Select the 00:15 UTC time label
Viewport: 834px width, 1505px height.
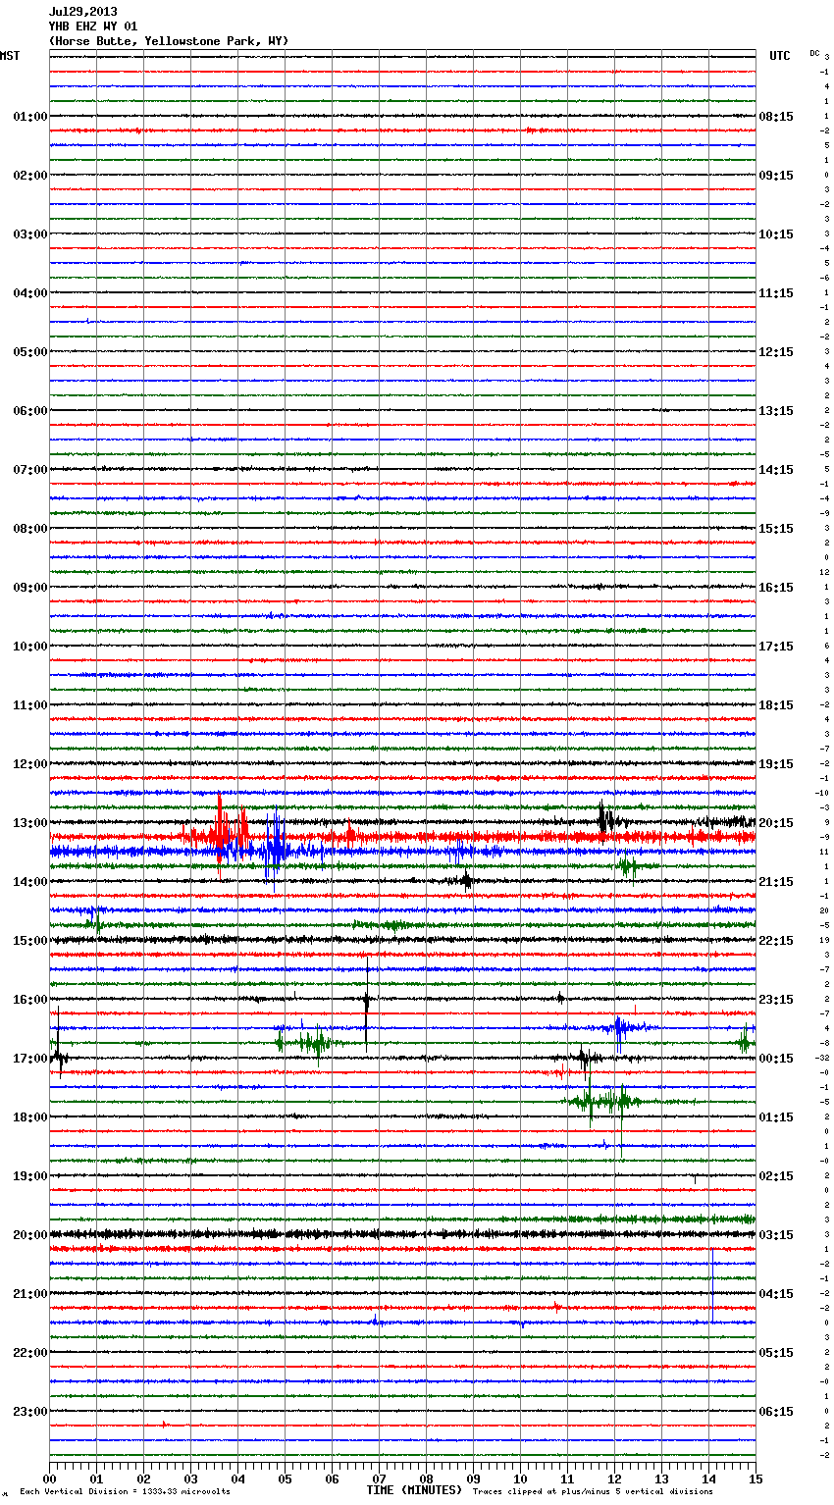coord(775,1059)
